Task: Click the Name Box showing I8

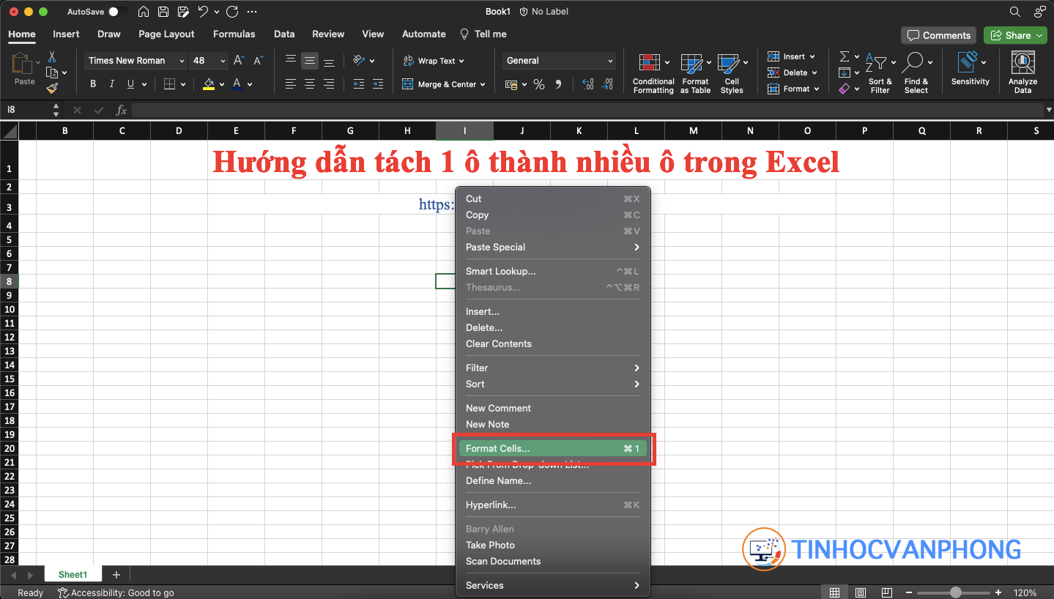Action: click(x=27, y=110)
